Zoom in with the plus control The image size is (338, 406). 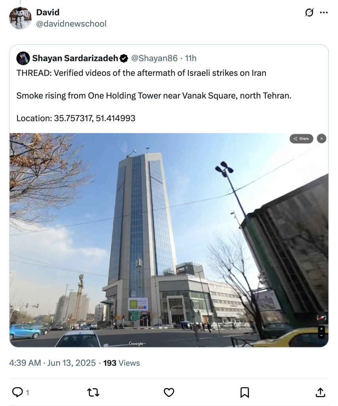[321, 329]
